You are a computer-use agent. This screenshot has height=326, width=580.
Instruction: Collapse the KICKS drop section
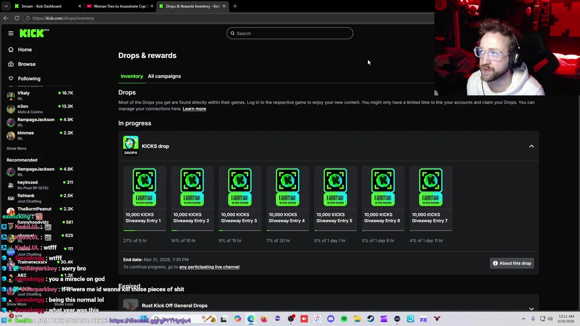[532, 146]
